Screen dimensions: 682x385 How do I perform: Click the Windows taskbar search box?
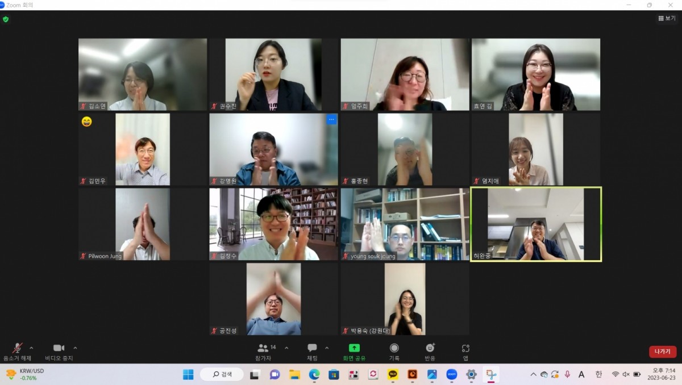pos(222,374)
